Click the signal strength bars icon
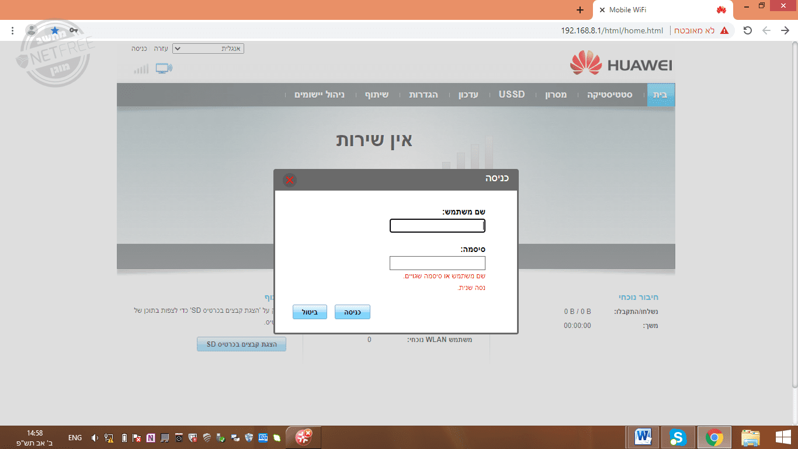Viewport: 798px width, 449px height. coord(140,68)
